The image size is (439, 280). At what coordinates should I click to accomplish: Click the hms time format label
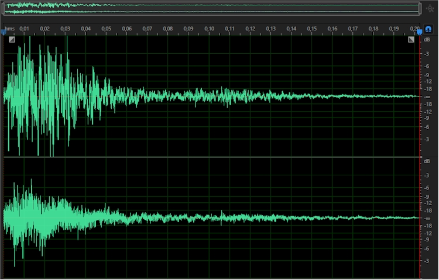(9, 29)
